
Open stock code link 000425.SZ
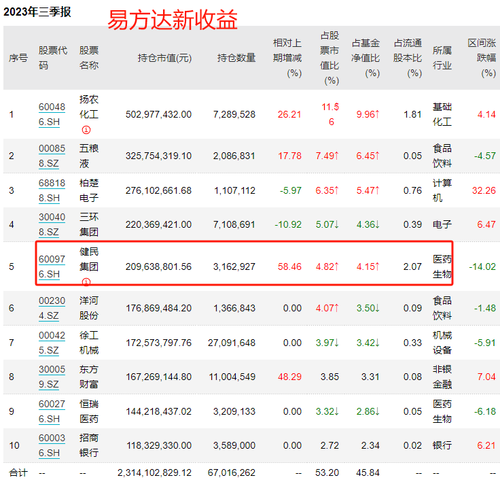[52, 343]
